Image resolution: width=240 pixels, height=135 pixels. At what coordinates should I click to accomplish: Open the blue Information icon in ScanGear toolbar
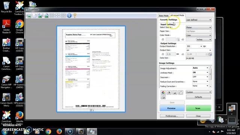click(x=69, y=15)
